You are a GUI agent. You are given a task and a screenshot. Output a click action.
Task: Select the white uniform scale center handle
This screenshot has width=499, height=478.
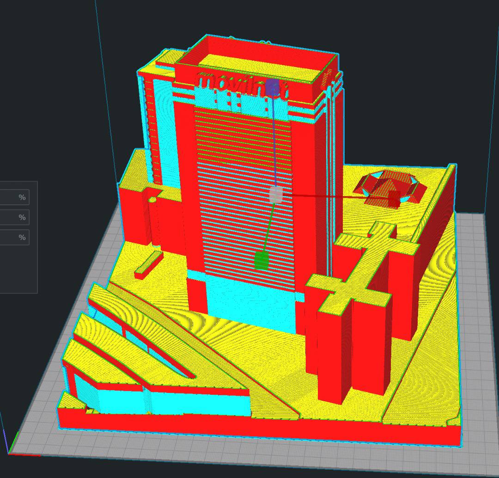(x=275, y=195)
